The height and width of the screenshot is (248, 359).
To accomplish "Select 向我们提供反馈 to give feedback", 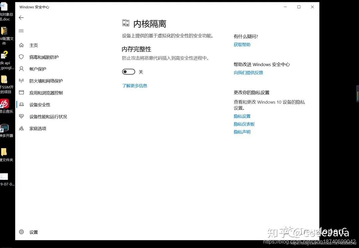I will tap(248, 73).
